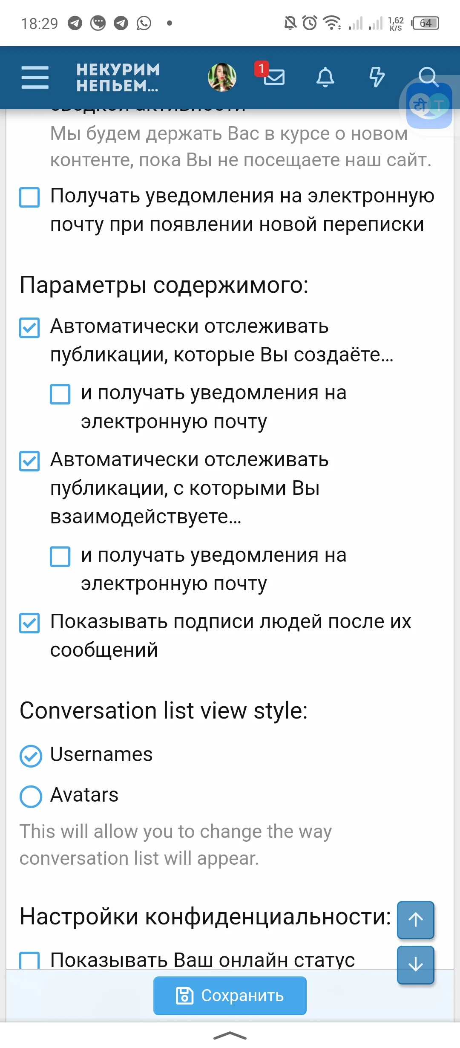Click the Сохранить save button

230,996
